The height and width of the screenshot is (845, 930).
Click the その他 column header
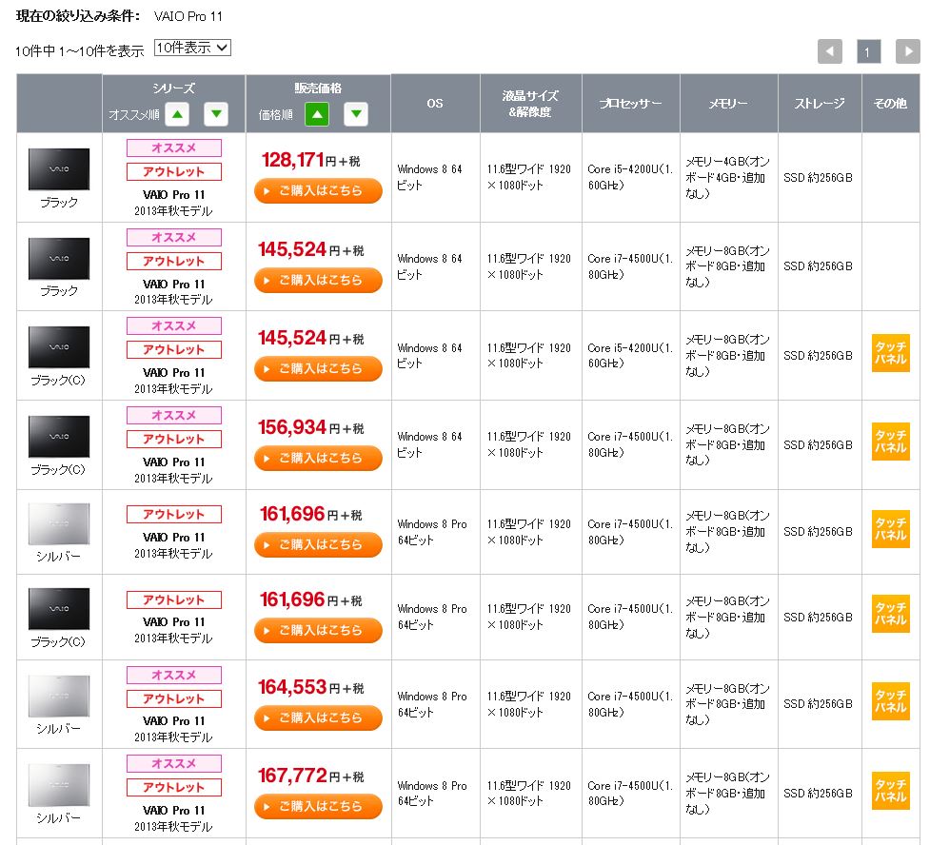[x=890, y=103]
